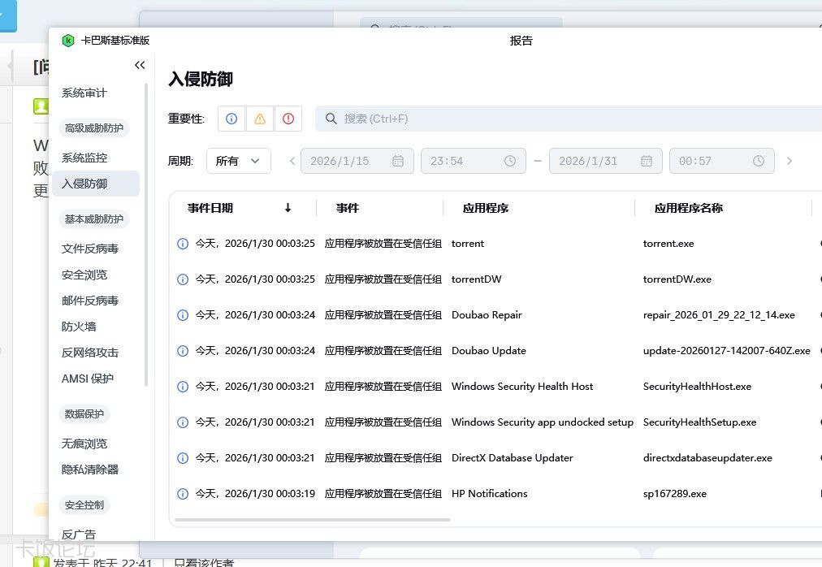Toggle the informational importance filter
Image resolution: width=822 pixels, height=567 pixels.
click(231, 119)
